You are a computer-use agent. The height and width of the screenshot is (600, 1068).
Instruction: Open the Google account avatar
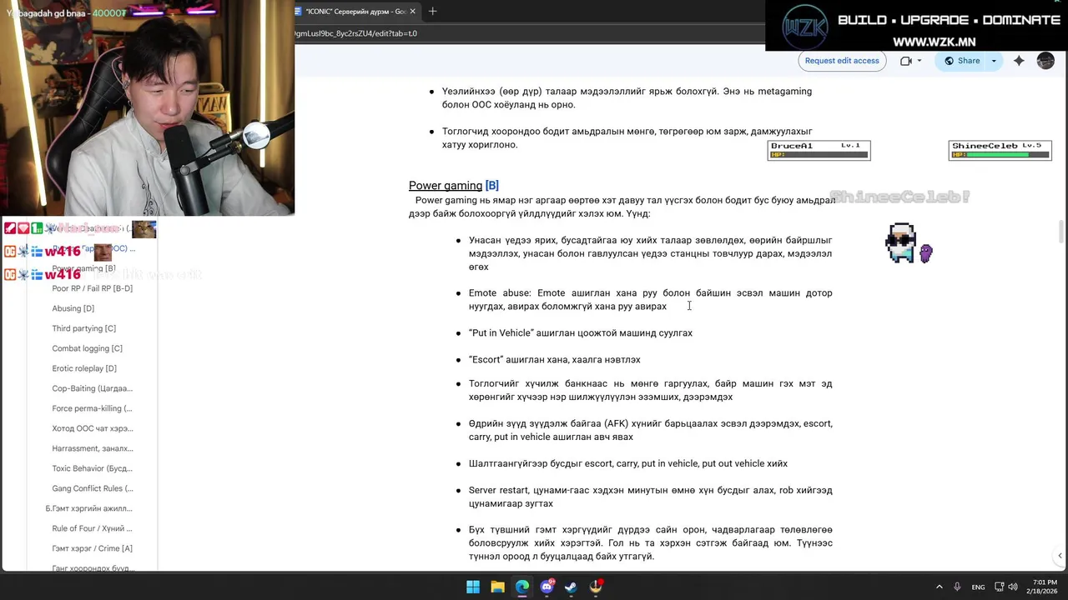point(1045,61)
